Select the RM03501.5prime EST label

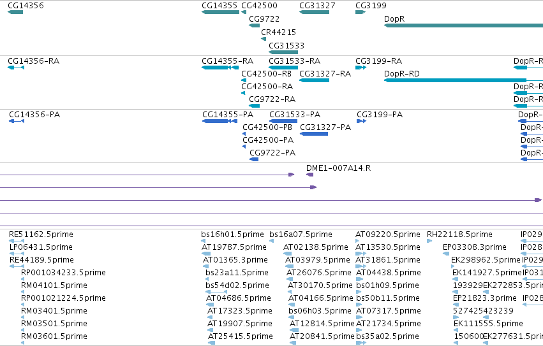[x=54, y=324]
